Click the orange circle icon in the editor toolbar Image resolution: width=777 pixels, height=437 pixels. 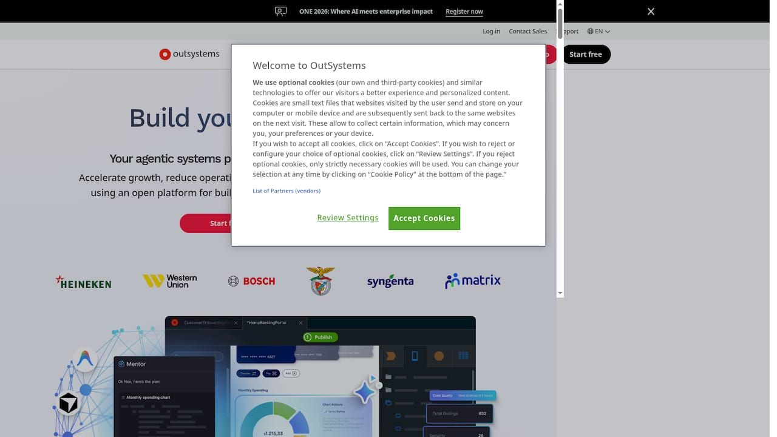coord(439,356)
